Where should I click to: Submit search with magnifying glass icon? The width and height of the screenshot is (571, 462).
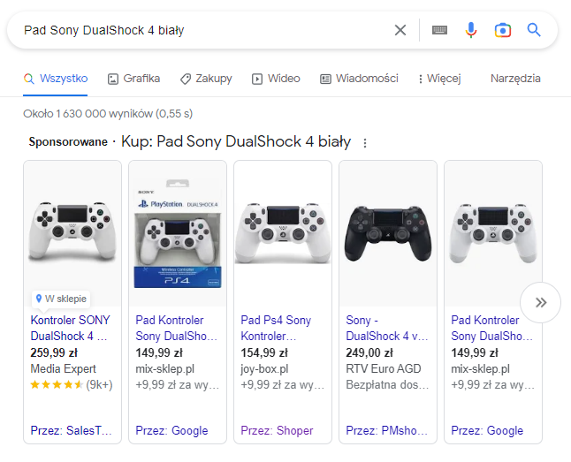pos(534,30)
